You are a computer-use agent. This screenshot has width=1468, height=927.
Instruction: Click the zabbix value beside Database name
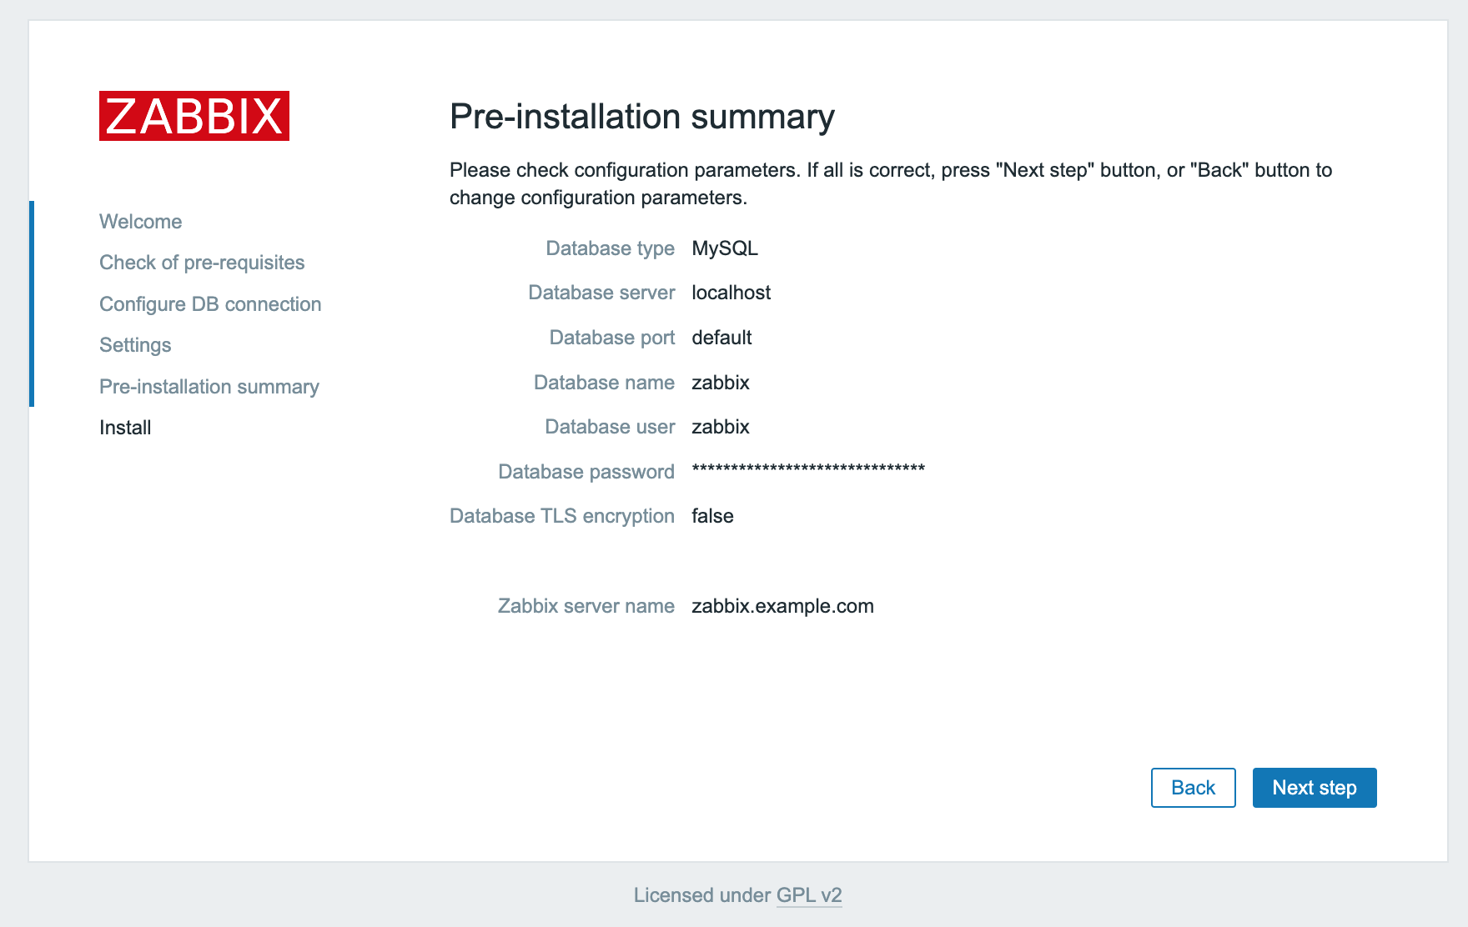coord(720,383)
